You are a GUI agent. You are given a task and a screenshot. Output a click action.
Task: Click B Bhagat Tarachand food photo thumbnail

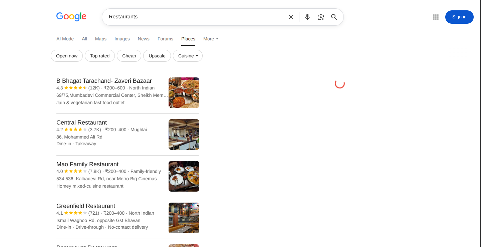coord(184,93)
